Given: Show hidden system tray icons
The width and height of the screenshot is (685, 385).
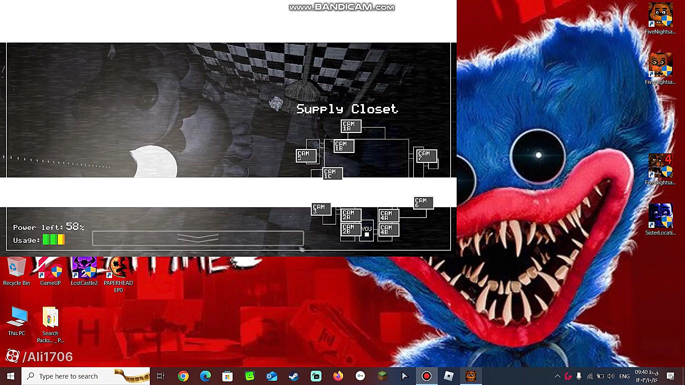Looking at the screenshot, I should click(x=557, y=376).
